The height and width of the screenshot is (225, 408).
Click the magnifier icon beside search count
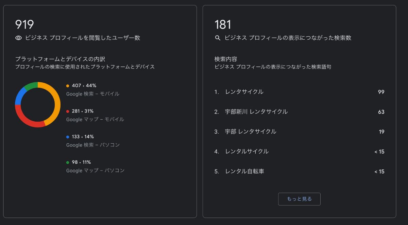tap(218, 38)
